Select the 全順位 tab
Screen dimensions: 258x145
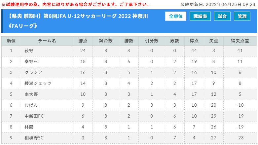point(176,17)
